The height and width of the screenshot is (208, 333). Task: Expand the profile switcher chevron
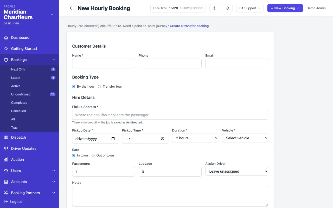(52, 15)
